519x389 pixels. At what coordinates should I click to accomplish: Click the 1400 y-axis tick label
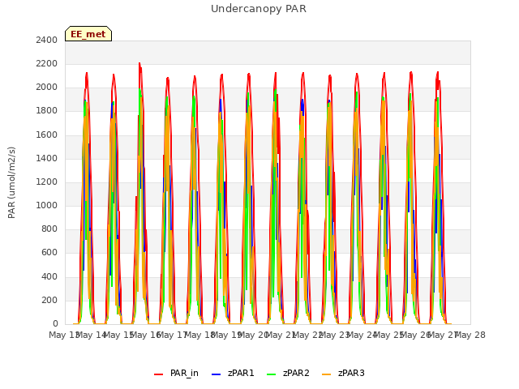tap(47, 159)
